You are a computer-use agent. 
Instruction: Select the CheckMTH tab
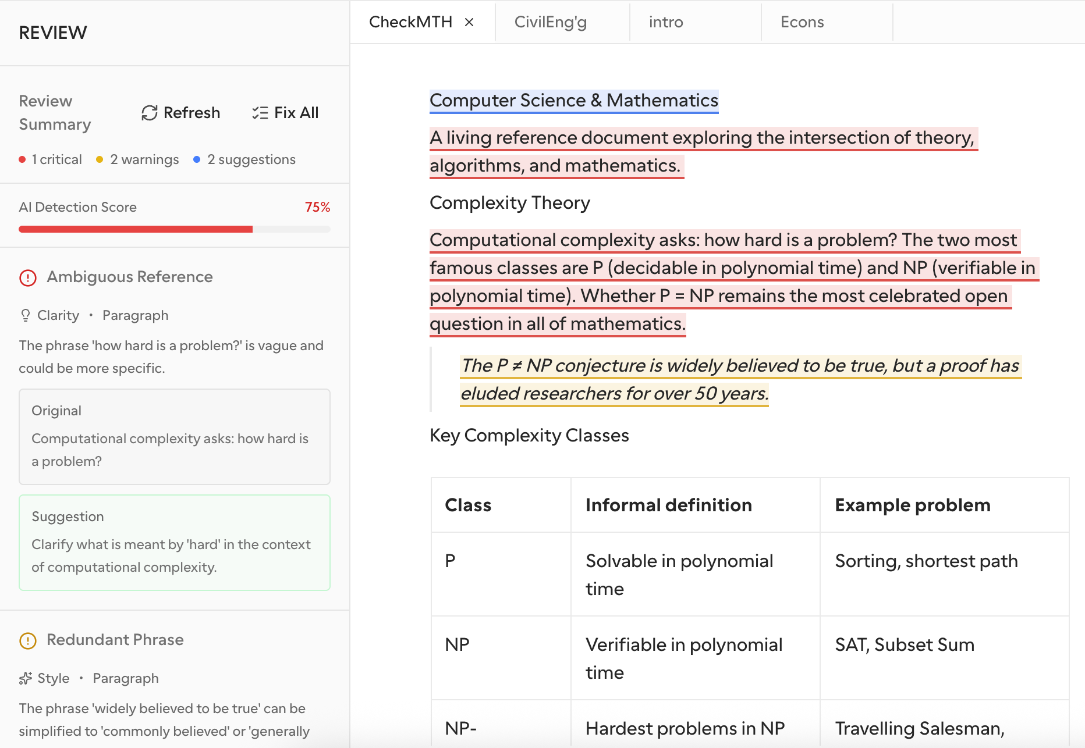410,22
